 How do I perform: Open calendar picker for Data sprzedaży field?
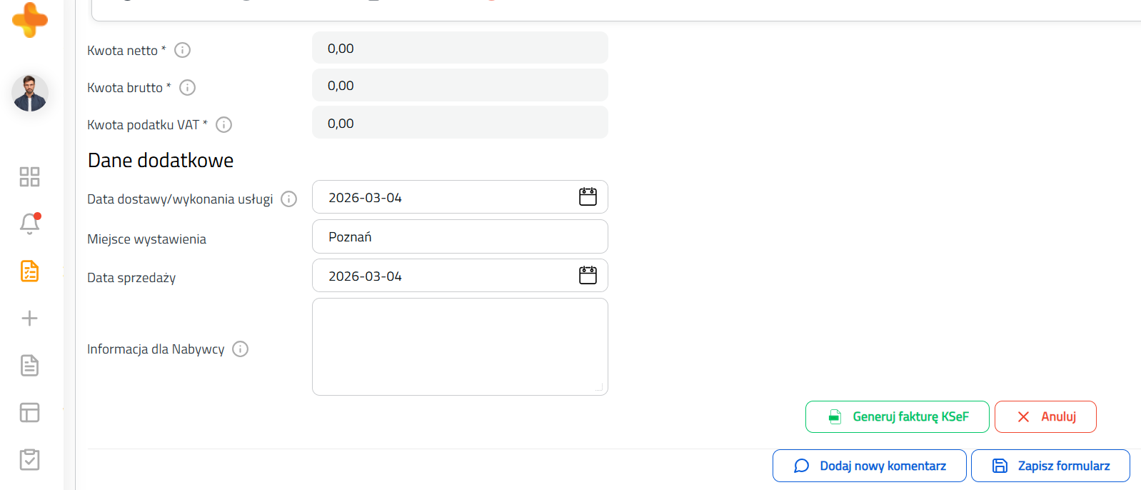pos(588,276)
